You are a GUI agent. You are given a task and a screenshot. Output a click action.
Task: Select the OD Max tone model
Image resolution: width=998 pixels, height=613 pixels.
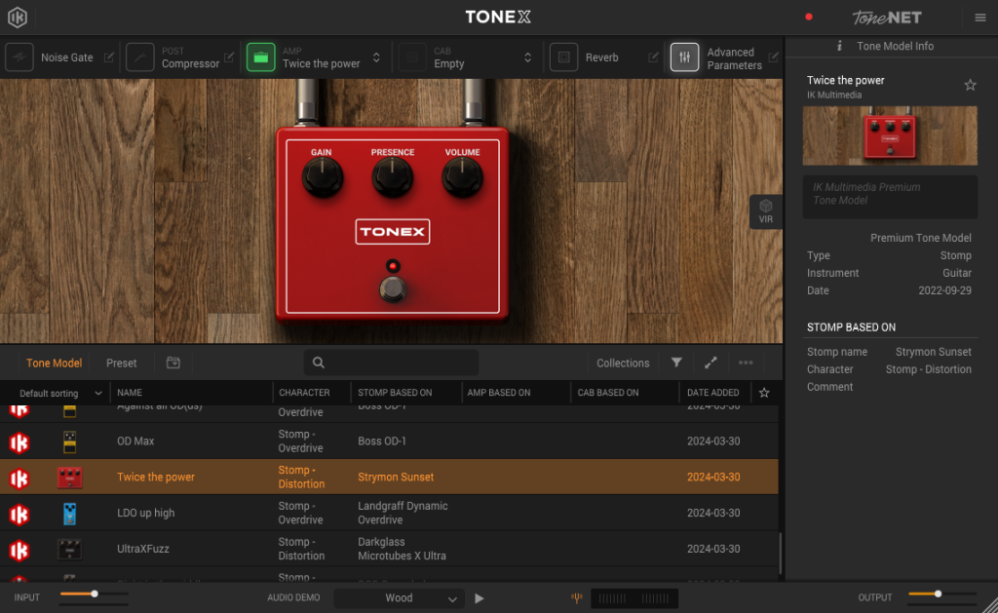coord(135,441)
